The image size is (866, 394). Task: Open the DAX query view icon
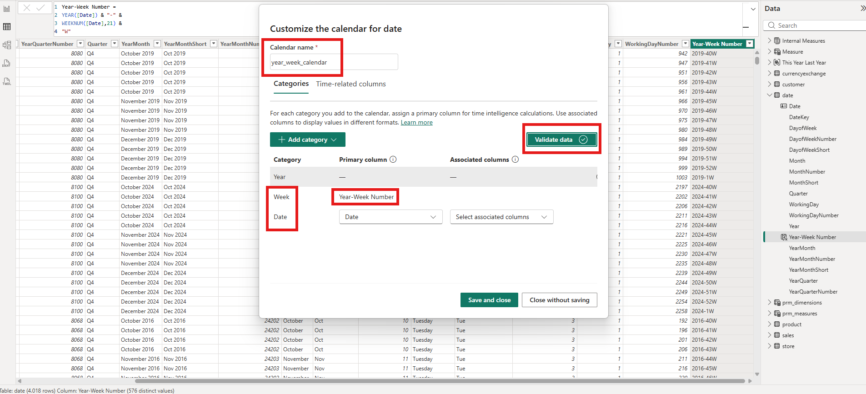click(7, 63)
